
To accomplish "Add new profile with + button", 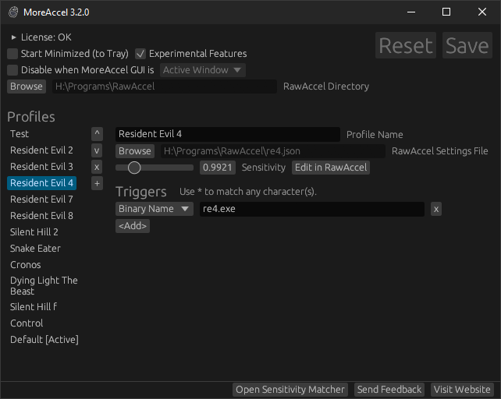I will [97, 183].
